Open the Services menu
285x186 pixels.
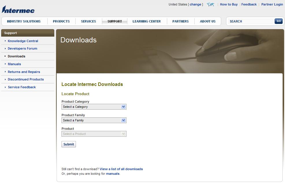(89, 21)
